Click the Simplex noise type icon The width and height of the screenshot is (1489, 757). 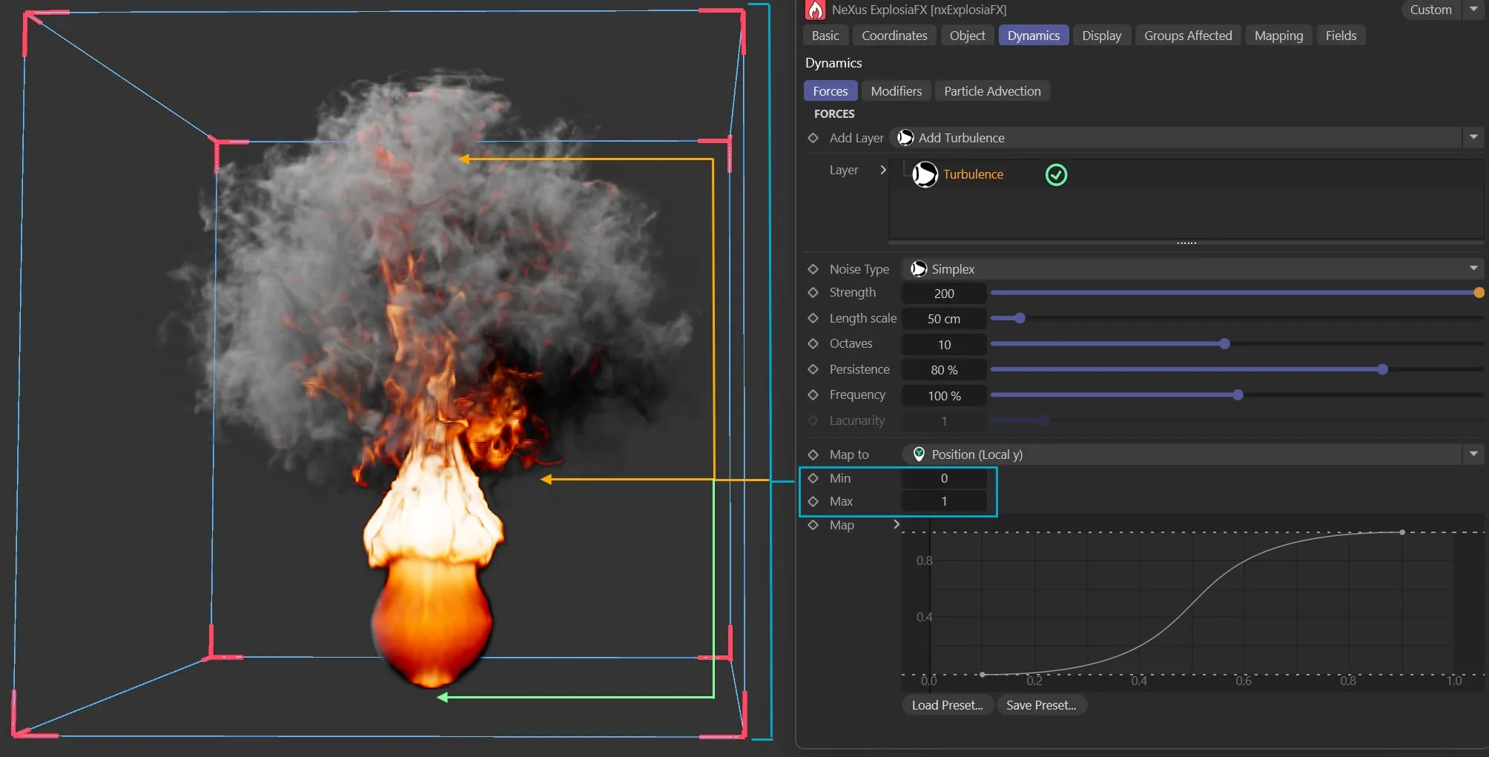pos(919,268)
